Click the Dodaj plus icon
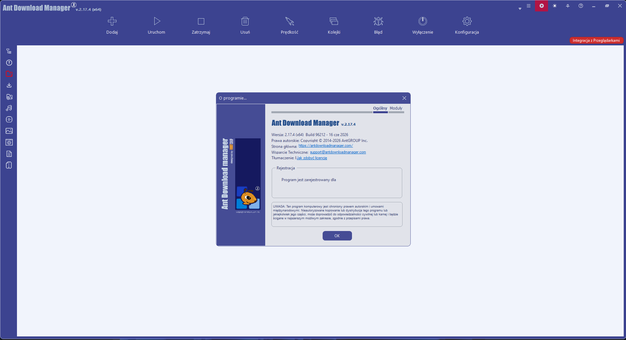The width and height of the screenshot is (626, 340). 112,22
